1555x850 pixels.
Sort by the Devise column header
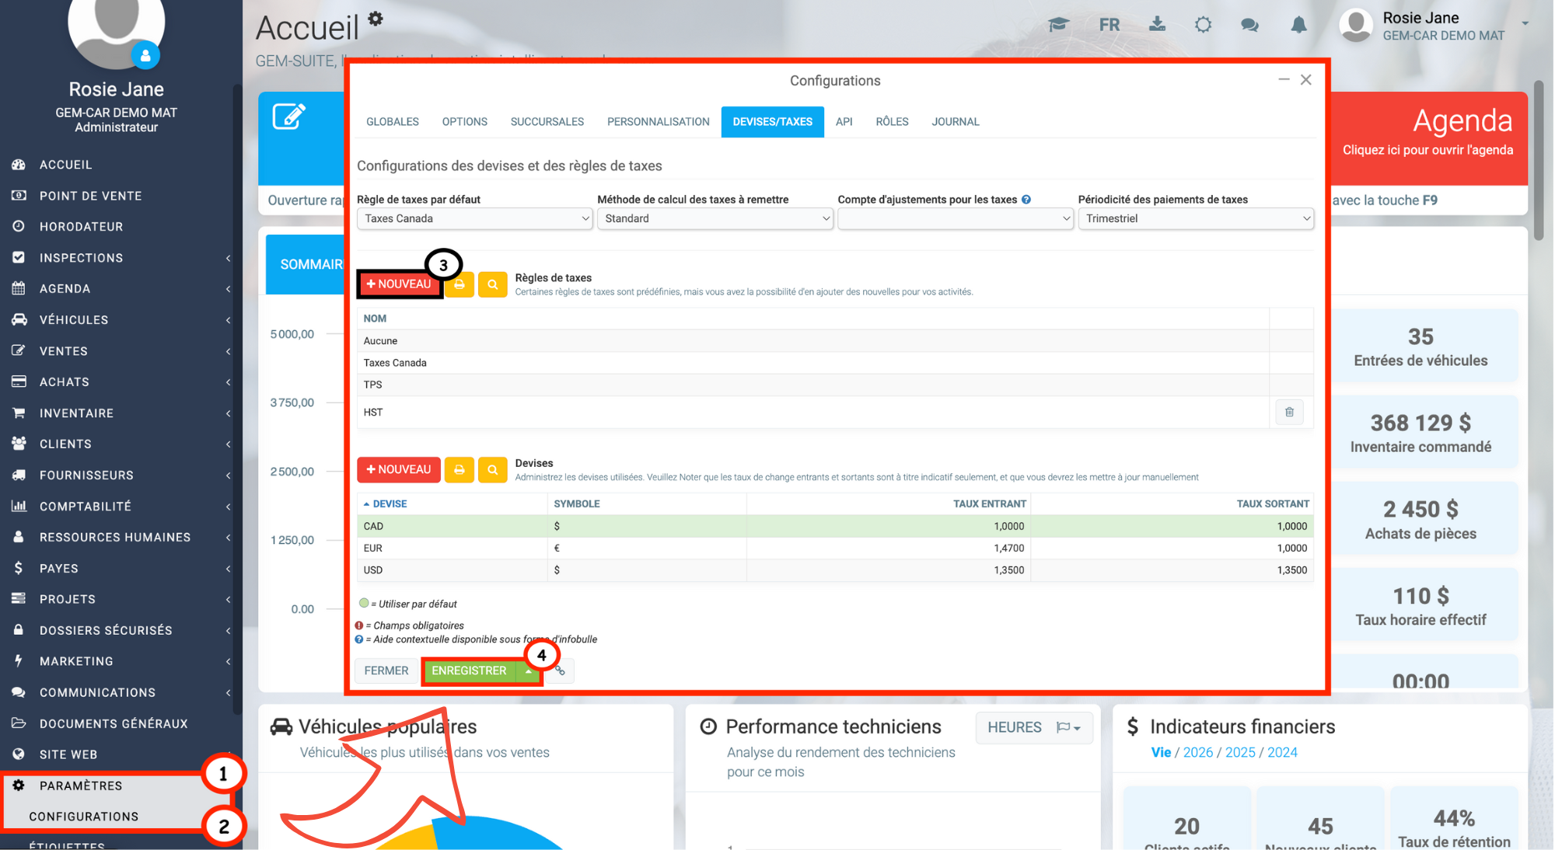click(x=389, y=504)
